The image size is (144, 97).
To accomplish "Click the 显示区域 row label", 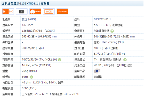I will coord(8,37).
